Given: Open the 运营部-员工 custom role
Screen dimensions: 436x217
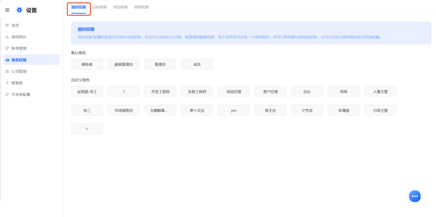Looking at the screenshot, I should pos(87,91).
